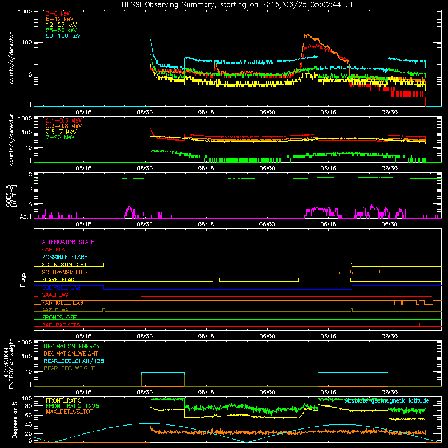448x448 pixels.
Task: Click the top plot counts/s/detector axis label
Action: coord(11,58)
